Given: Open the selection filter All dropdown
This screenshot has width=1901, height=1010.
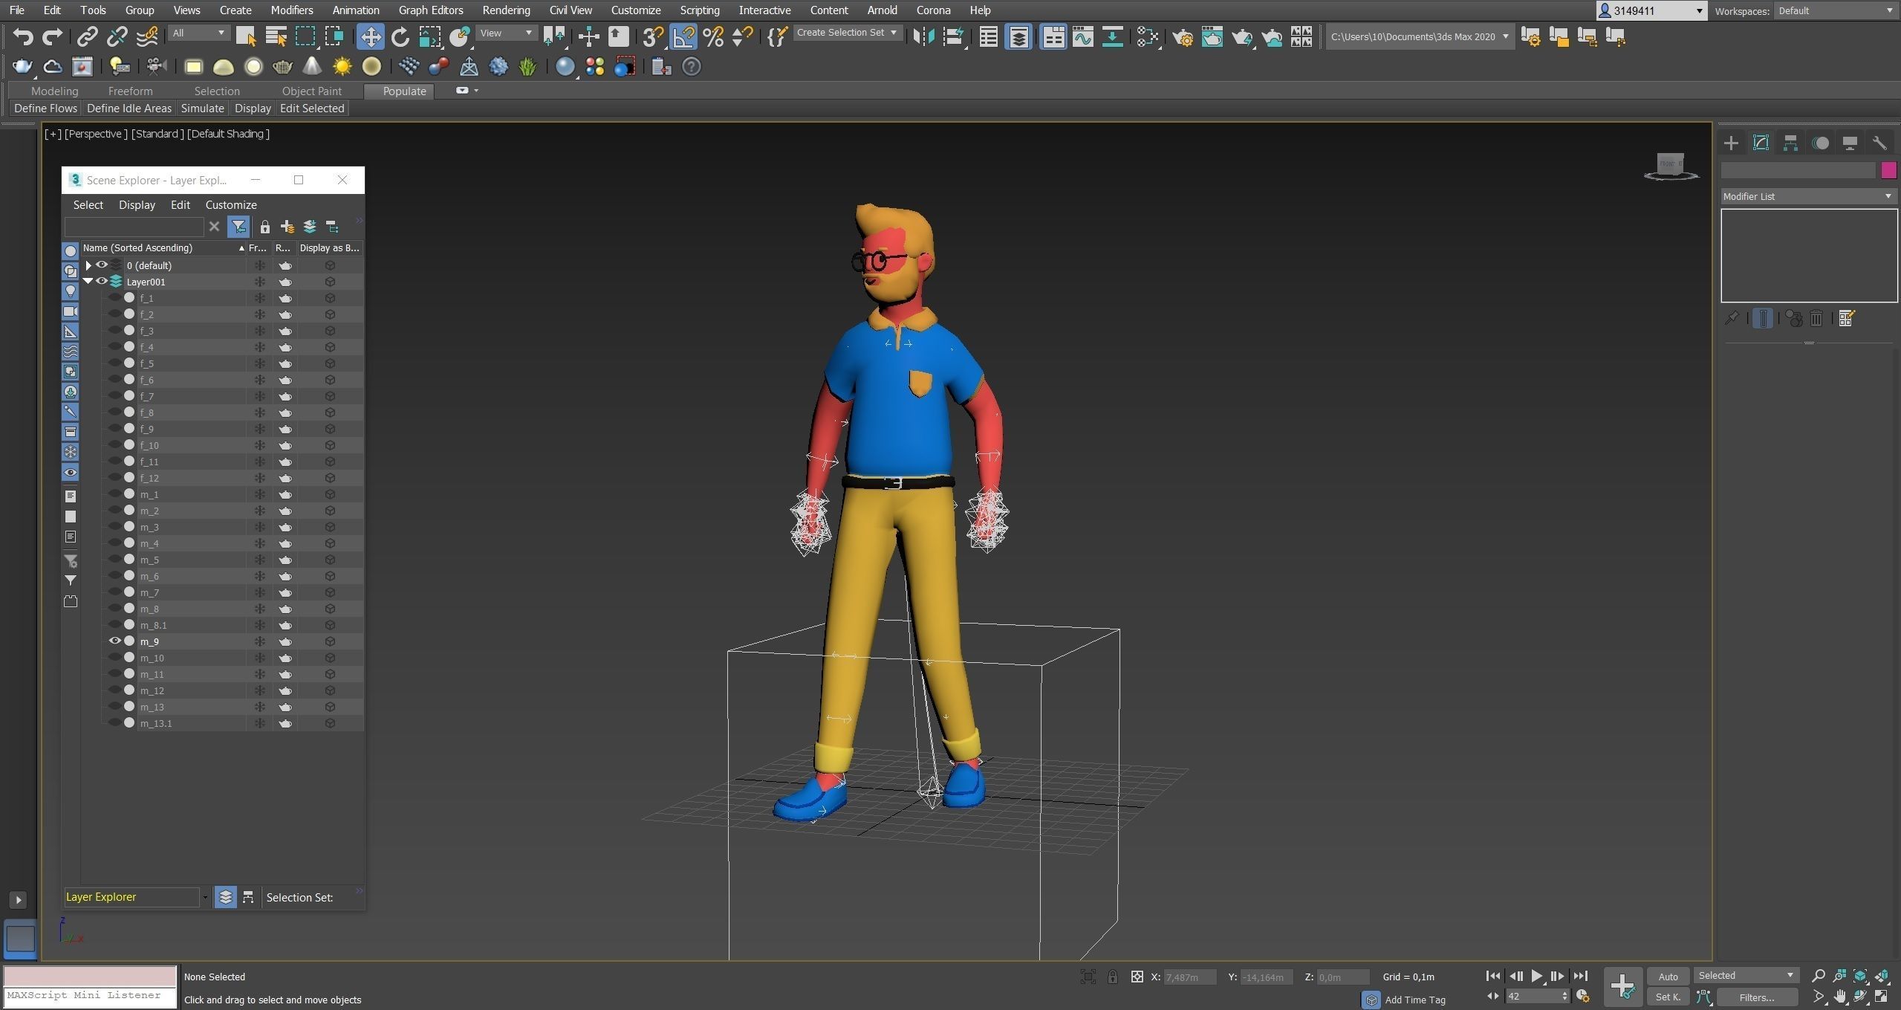Looking at the screenshot, I should [x=198, y=33].
